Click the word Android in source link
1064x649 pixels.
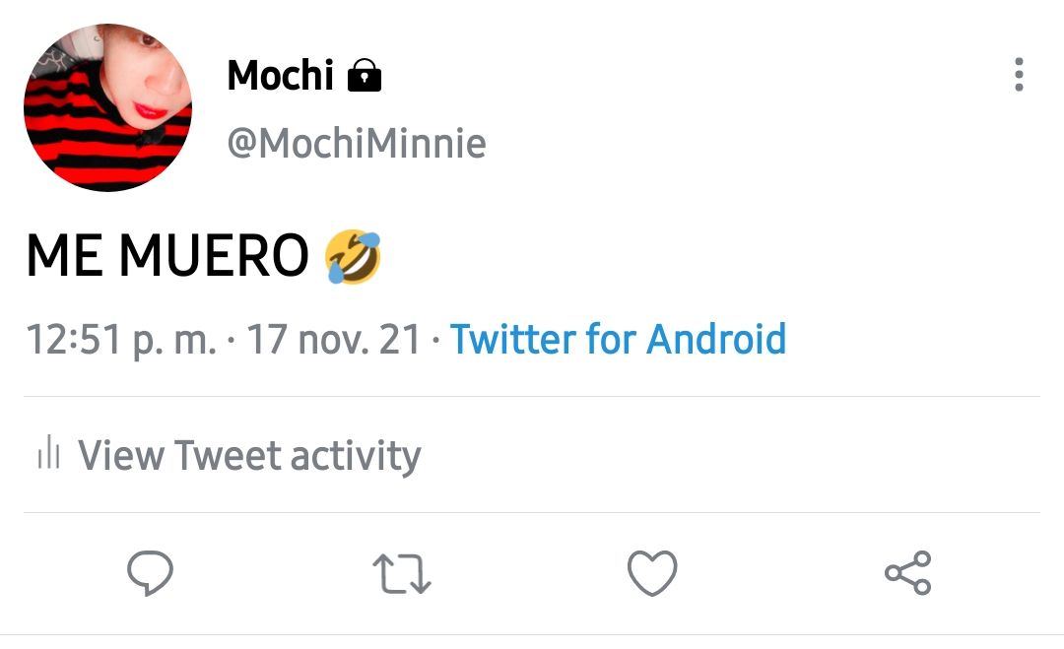point(716,339)
